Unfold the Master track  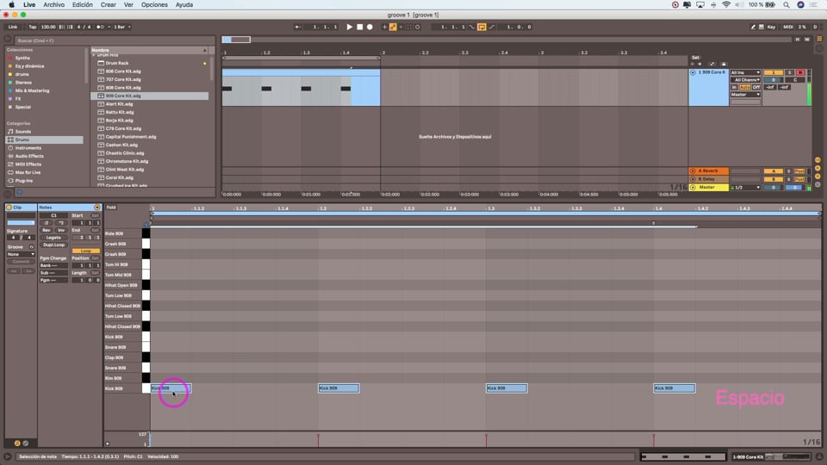click(693, 188)
